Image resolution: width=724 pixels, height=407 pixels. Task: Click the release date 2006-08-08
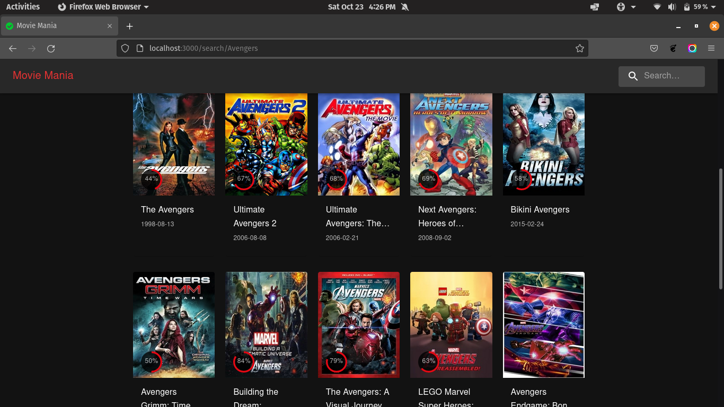250,238
